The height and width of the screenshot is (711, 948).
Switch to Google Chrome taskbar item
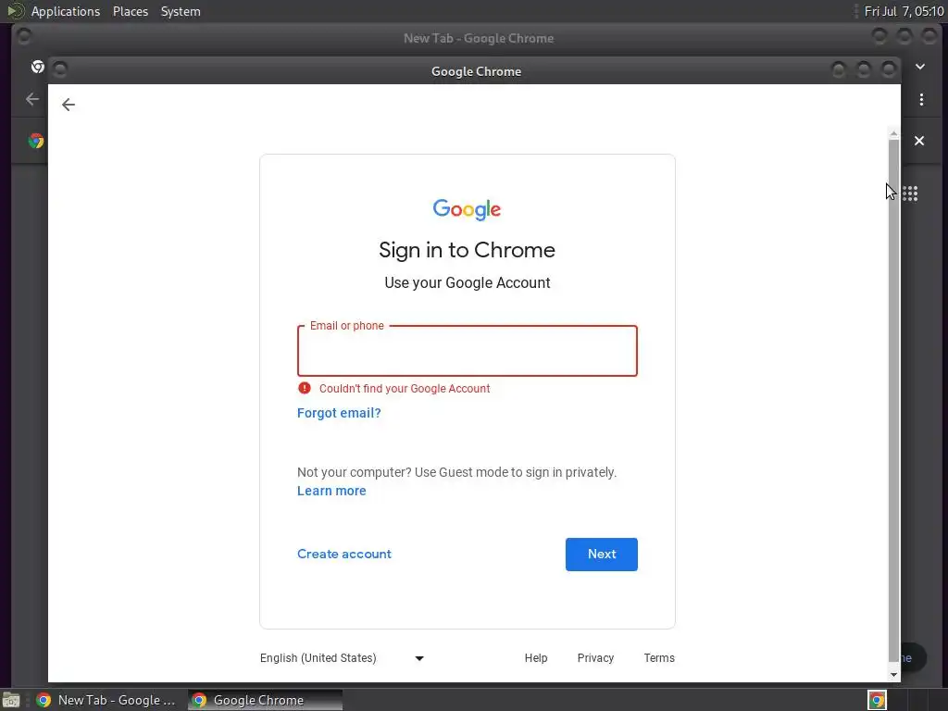point(265,700)
